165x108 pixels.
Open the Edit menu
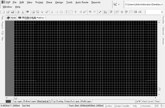click(22, 2)
